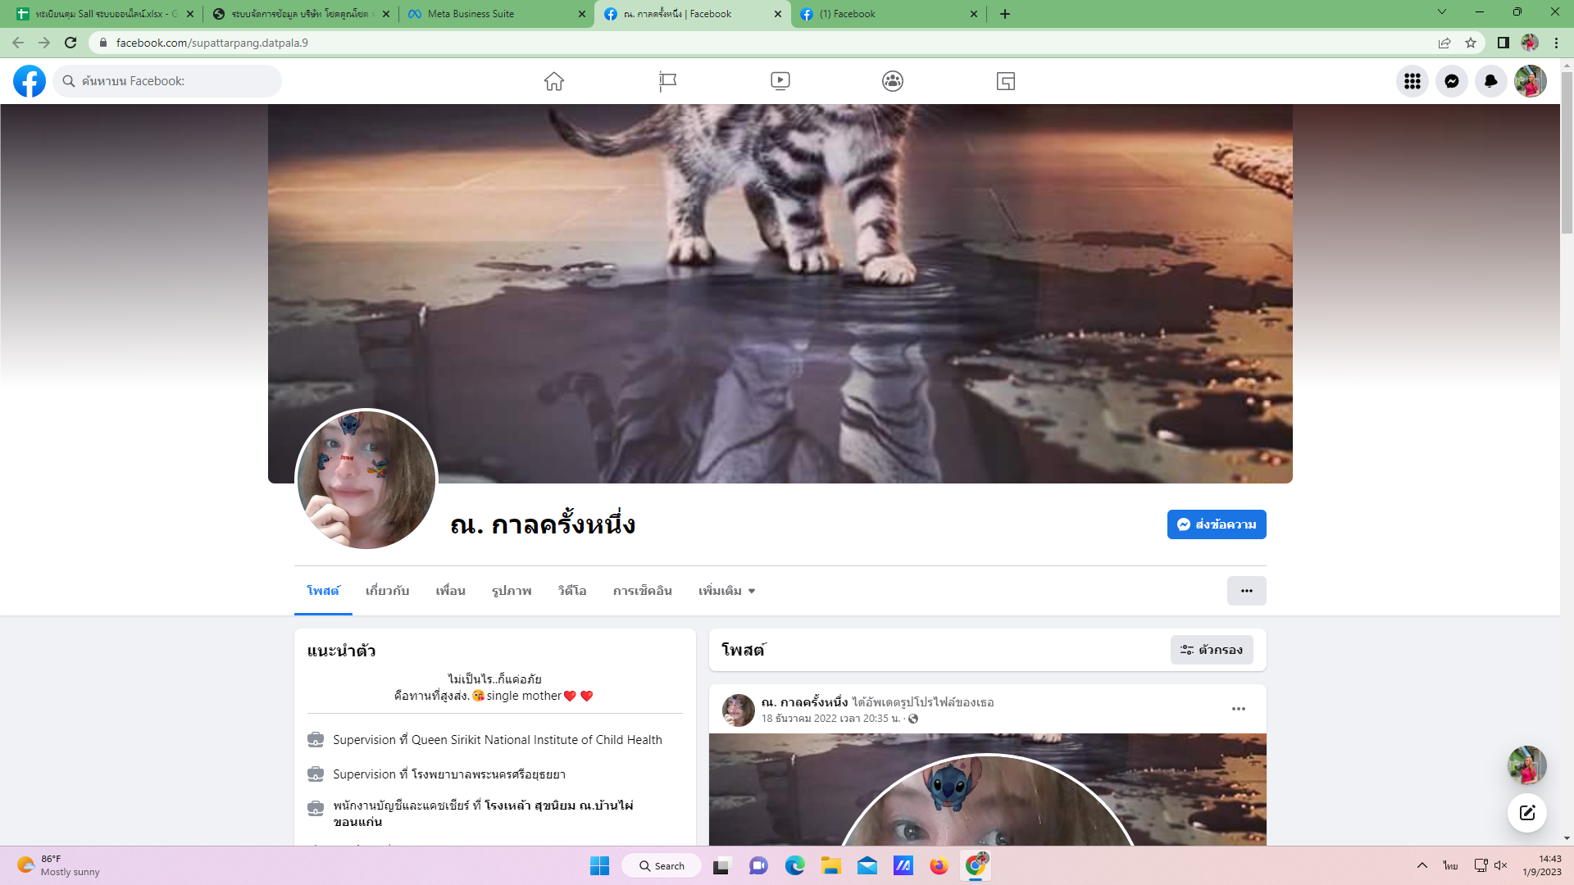Switch to the รูปภาพ tab
Image resolution: width=1574 pixels, height=885 pixels.
[512, 591]
